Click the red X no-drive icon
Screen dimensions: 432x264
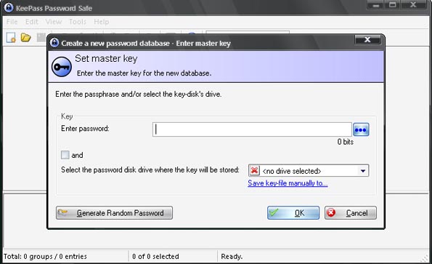click(x=255, y=170)
